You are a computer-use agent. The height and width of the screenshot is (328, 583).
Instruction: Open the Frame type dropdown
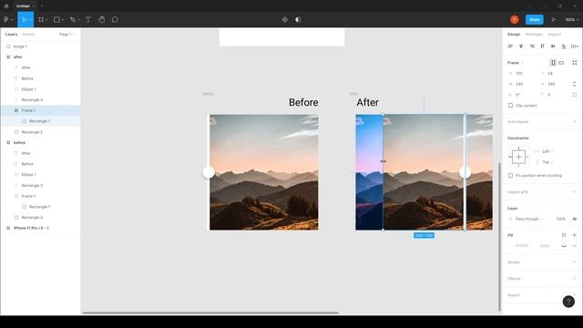pos(516,63)
